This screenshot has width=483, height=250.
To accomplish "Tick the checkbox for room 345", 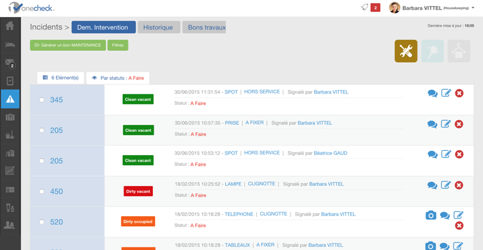I will (x=42, y=99).
